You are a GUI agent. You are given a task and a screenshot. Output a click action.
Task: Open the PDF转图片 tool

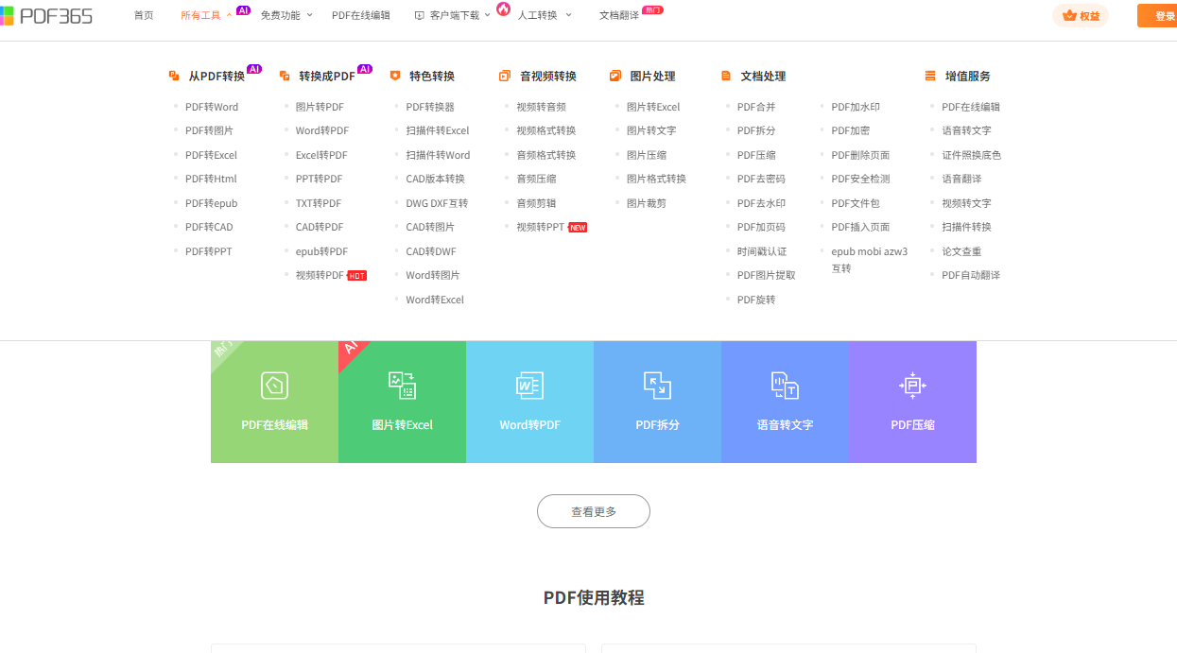[209, 130]
